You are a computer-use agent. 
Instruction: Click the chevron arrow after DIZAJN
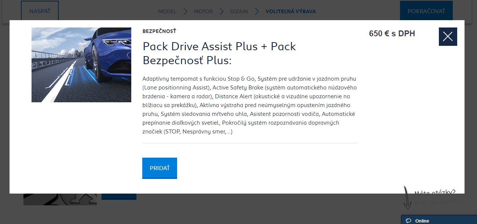click(x=257, y=11)
